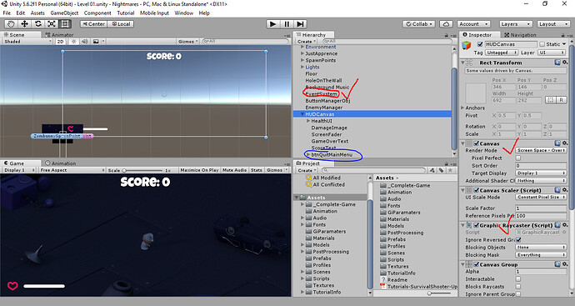
Task: Select the Rotate tool
Action: (38, 24)
